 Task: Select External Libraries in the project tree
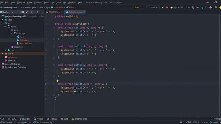click(12, 64)
